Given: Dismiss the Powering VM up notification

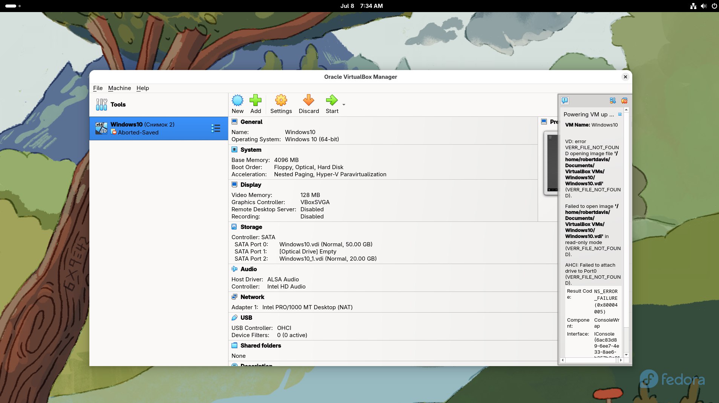Looking at the screenshot, I should 619,114.
